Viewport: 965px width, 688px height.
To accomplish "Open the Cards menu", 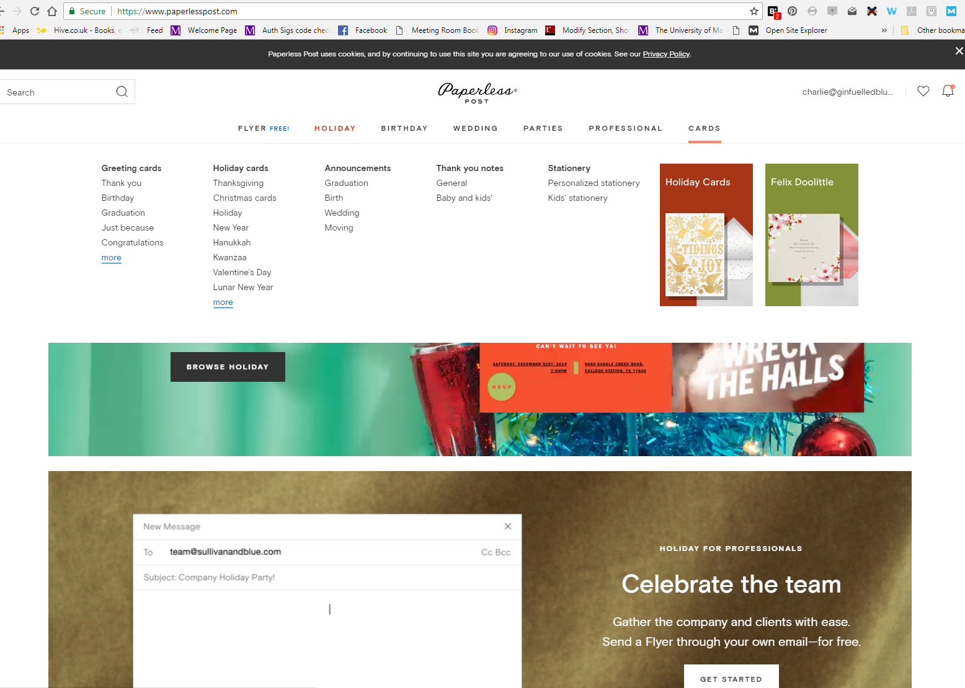I will point(705,128).
